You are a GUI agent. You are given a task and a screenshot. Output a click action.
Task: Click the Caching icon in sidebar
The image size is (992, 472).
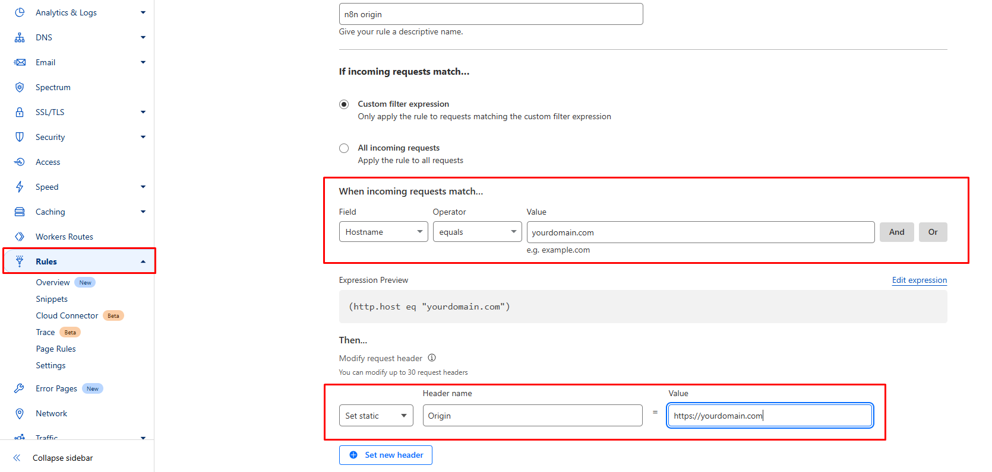click(20, 212)
